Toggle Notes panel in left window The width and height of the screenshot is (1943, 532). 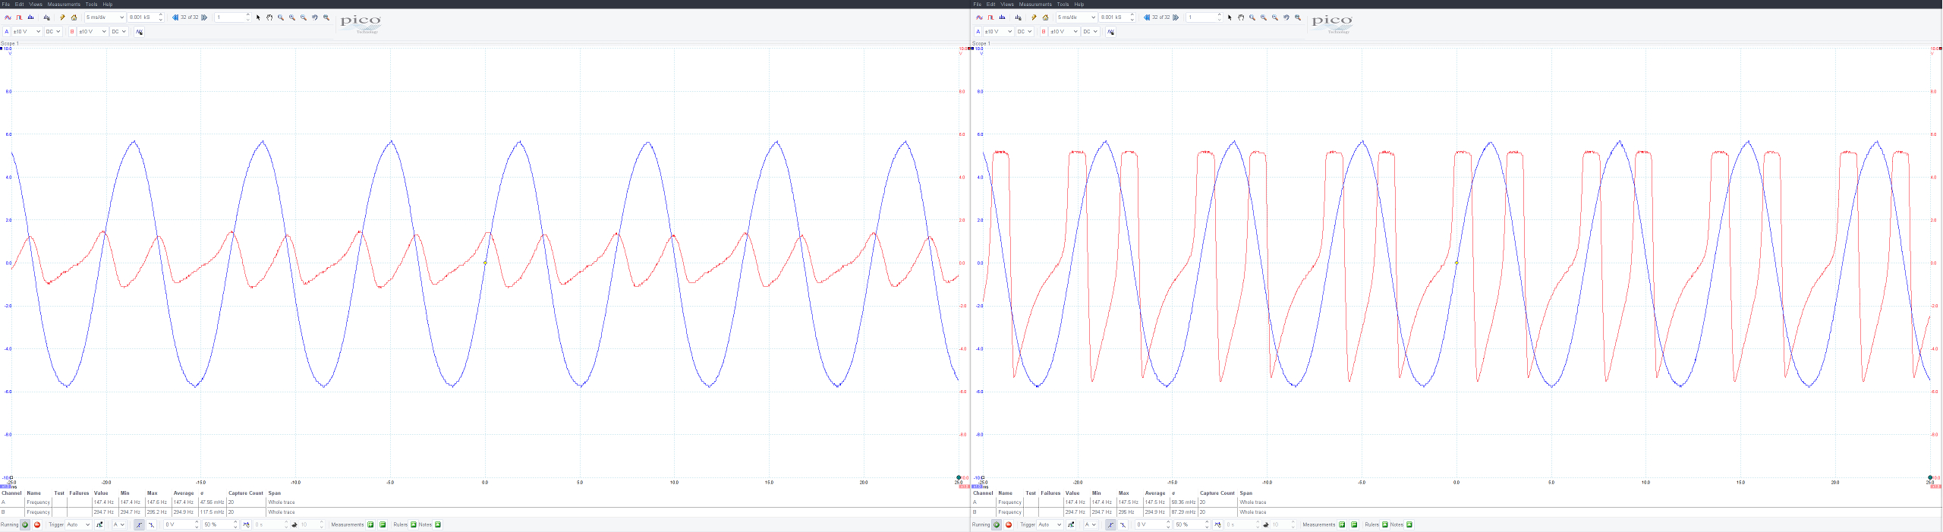(437, 524)
